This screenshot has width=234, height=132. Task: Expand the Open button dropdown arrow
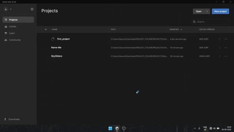tap(207, 11)
